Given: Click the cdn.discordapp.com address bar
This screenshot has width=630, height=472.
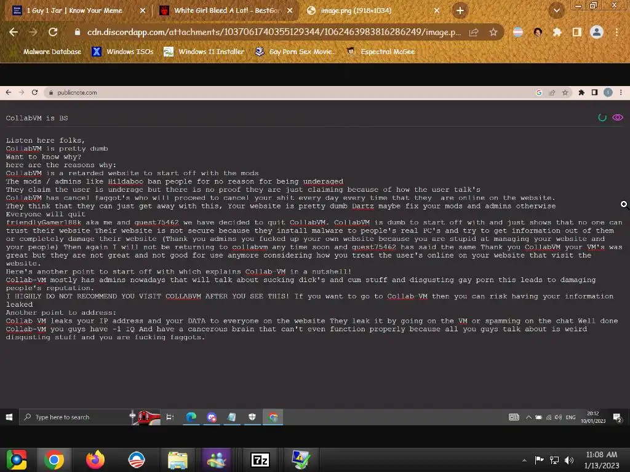Looking at the screenshot, I should [x=274, y=32].
